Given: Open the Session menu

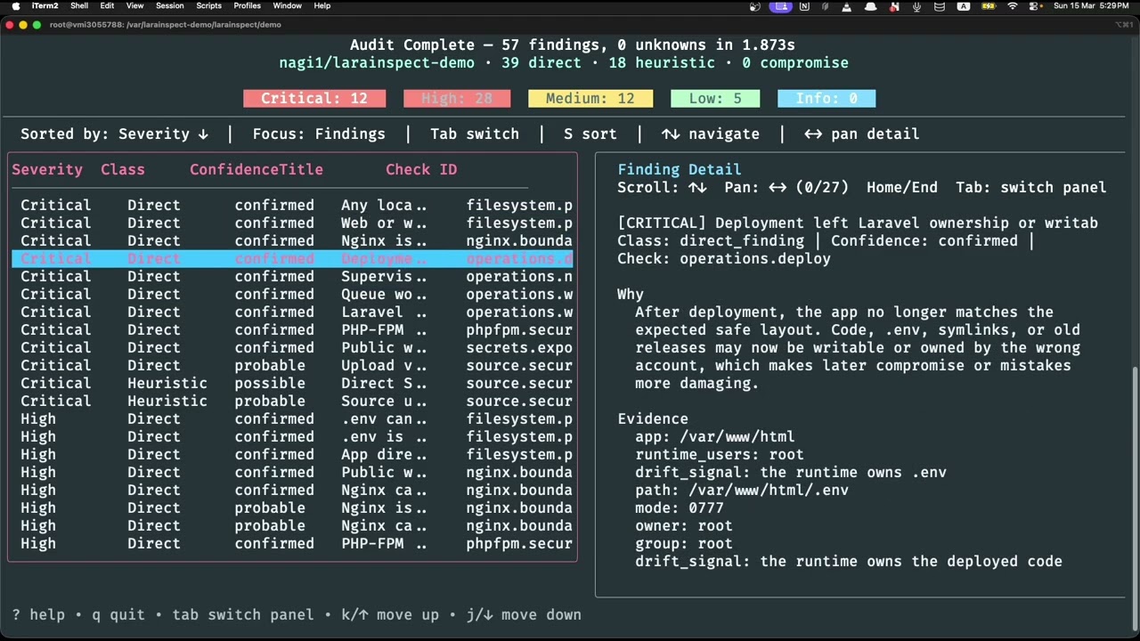Looking at the screenshot, I should [169, 5].
